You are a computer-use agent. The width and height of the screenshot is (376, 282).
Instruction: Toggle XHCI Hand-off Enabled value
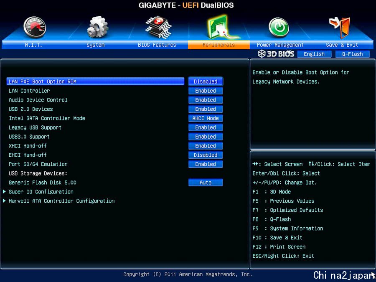206,146
